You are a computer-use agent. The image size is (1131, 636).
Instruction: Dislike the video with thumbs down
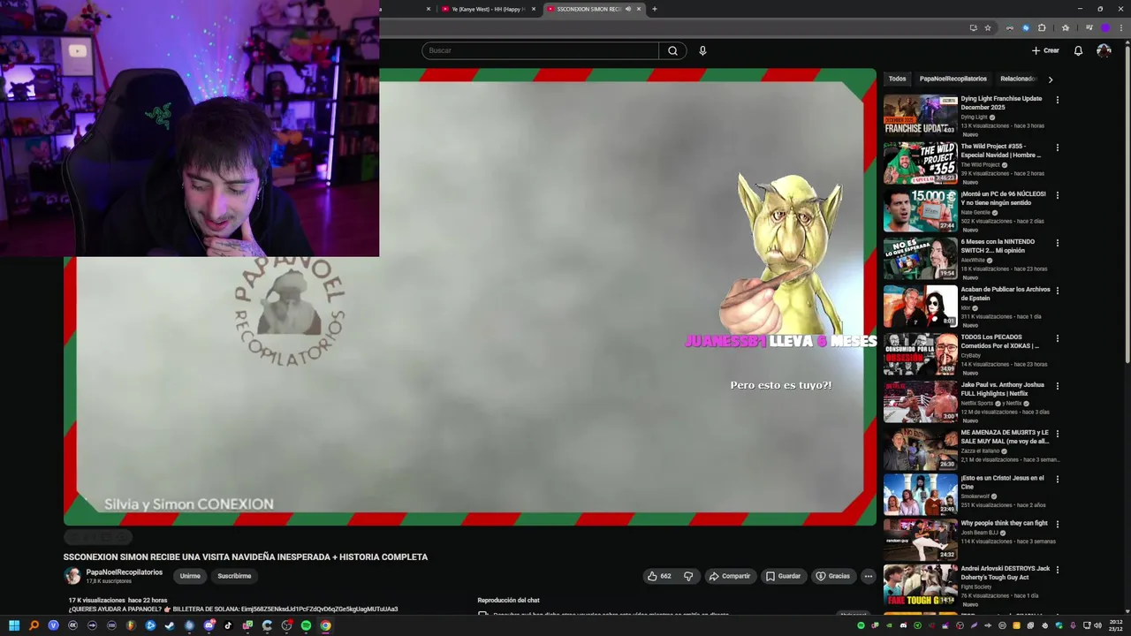pyautogui.click(x=688, y=576)
